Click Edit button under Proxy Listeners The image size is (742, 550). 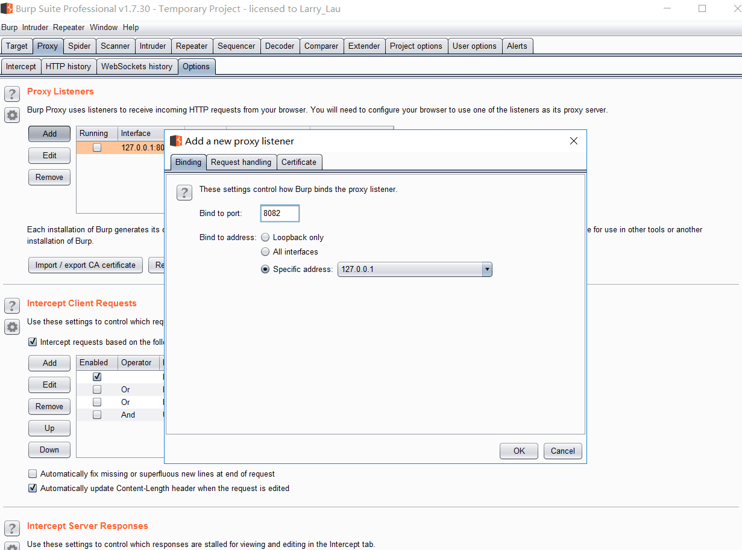point(49,155)
